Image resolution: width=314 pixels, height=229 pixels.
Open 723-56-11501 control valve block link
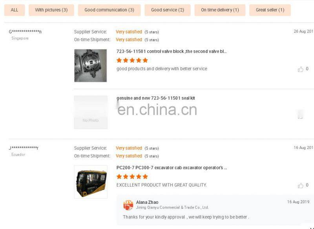pyautogui.click(x=172, y=51)
